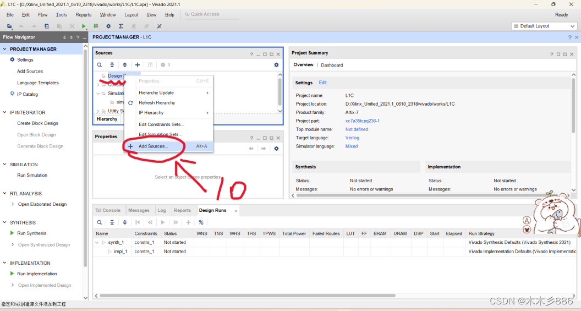This screenshot has width=581, height=311.
Task: Select Add Sources... in context menu
Action: tap(168, 146)
